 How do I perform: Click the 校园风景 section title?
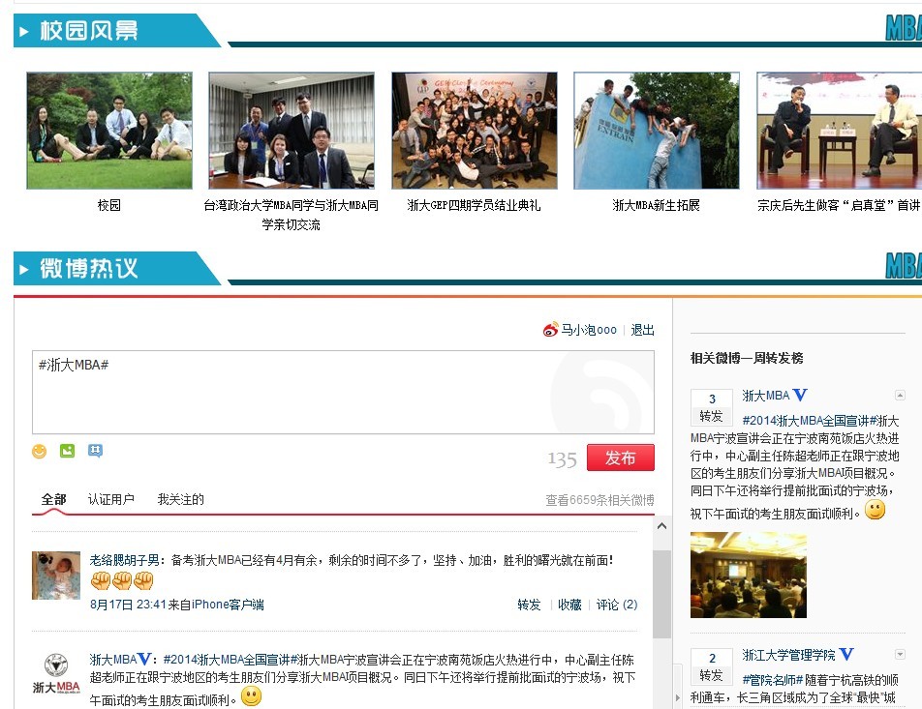click(x=89, y=31)
